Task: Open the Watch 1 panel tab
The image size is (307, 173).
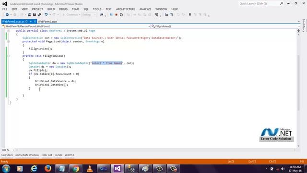Action: pos(70,155)
